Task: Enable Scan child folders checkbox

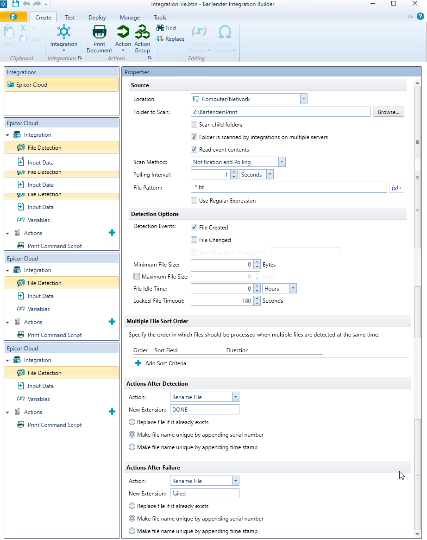Action: 195,124
